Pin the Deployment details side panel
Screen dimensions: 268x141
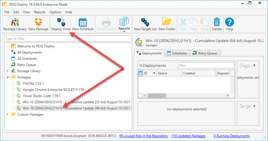click(x=254, y=65)
